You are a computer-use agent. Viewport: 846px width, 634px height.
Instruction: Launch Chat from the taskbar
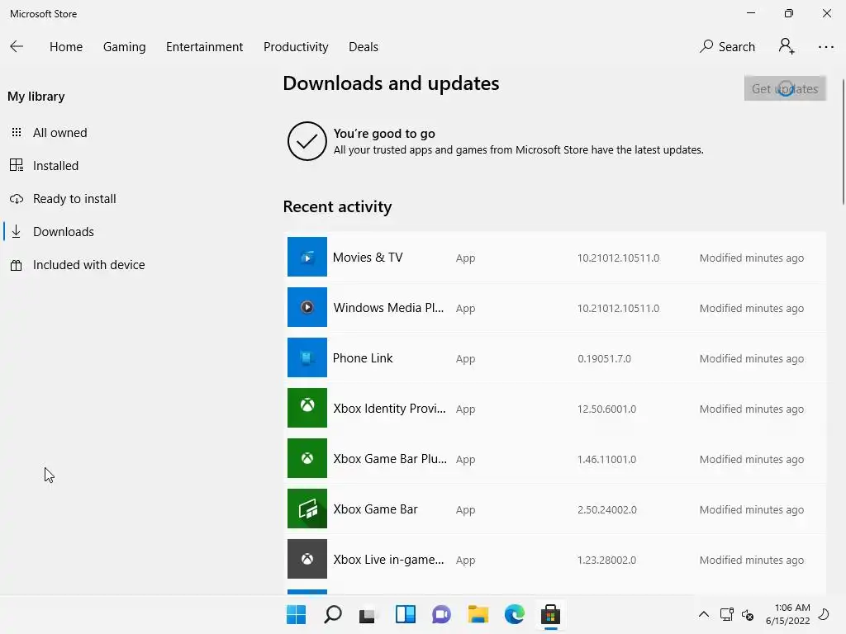click(441, 614)
